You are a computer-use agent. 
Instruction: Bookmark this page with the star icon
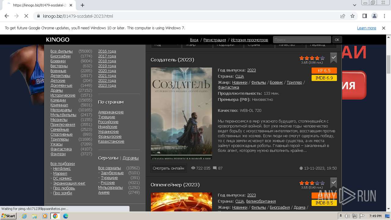click(353, 16)
